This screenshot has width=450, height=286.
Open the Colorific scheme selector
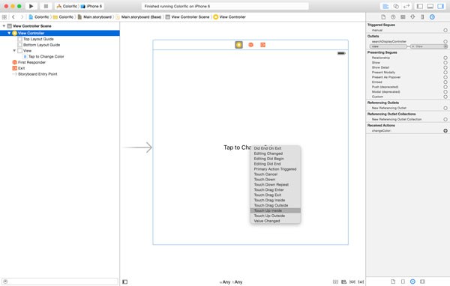point(67,6)
